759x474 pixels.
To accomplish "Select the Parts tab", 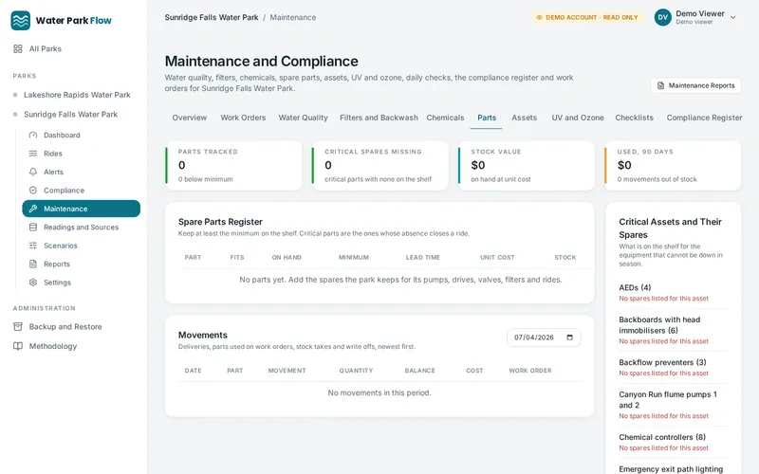I will coord(487,118).
